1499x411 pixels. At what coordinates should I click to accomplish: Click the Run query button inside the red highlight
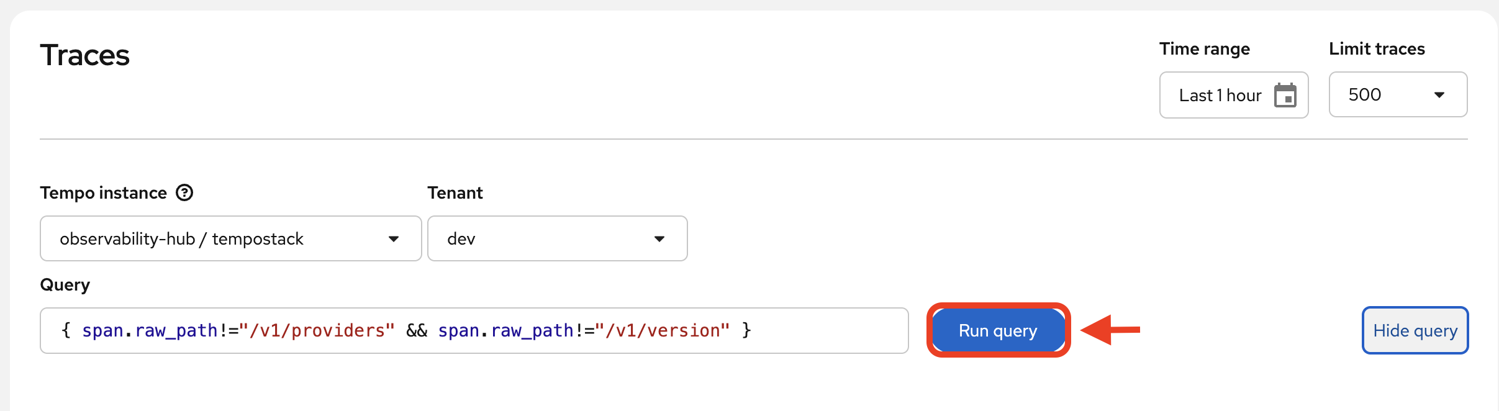point(997,330)
